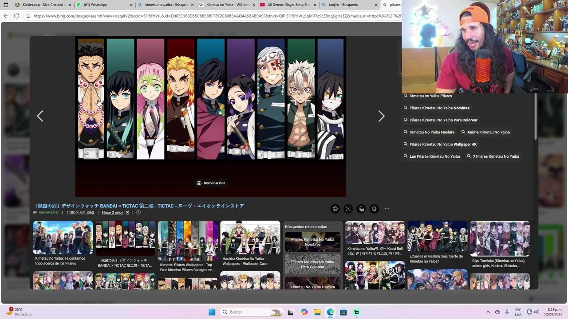Open related search 'Pilares Kimetsu No Yaiba Para Colorear' tile

click(313, 265)
